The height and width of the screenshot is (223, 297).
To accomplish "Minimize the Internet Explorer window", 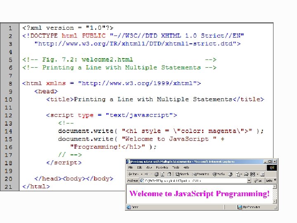I will (265, 161).
